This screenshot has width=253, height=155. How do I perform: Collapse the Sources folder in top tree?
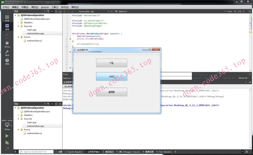pyautogui.click(x=19, y=26)
